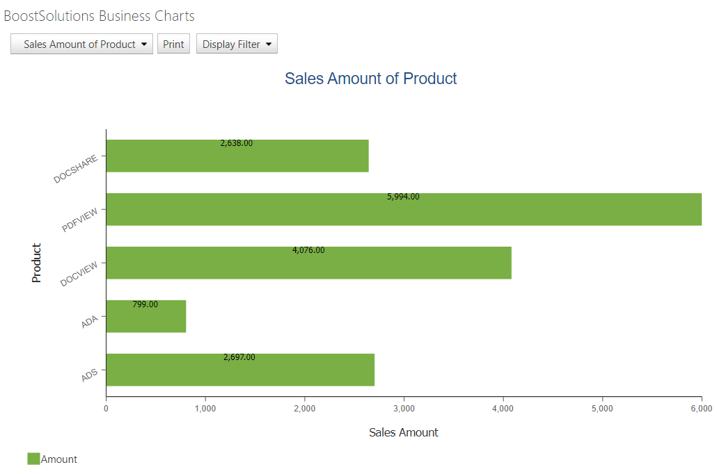717x474 pixels.
Task: Open the Sales Amount of Product chart selector dropdown
Action: point(81,44)
